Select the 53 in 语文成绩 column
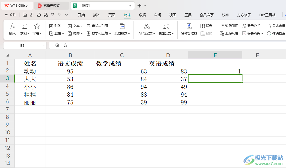 (70, 79)
